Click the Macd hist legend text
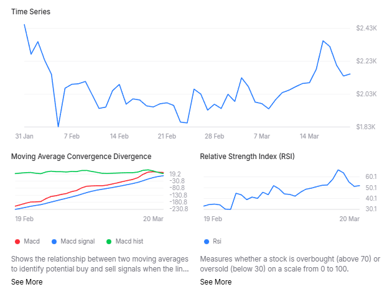This screenshot has height=292, width=392. click(x=129, y=241)
